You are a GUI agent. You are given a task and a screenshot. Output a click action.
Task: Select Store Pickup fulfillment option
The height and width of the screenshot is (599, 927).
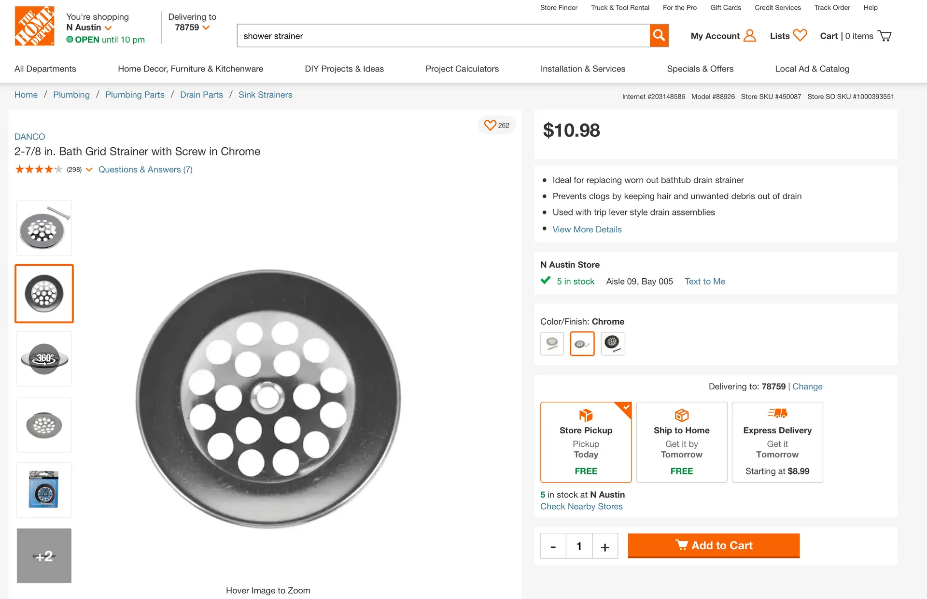click(586, 442)
